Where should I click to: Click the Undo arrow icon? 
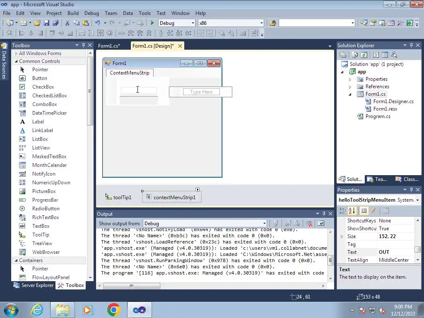point(98,23)
